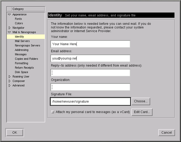Open Mail Servers preferences
Screen dimensions: 181x142
click(22, 41)
